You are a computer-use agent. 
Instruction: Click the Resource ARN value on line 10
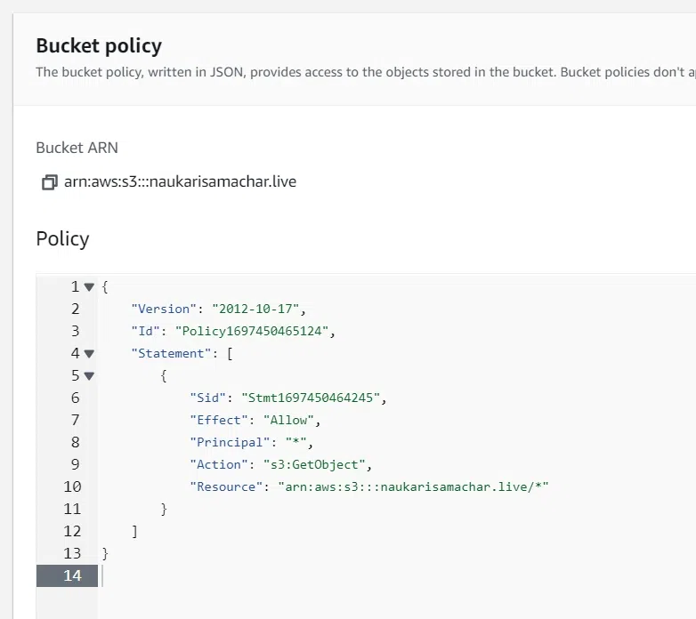tap(414, 486)
